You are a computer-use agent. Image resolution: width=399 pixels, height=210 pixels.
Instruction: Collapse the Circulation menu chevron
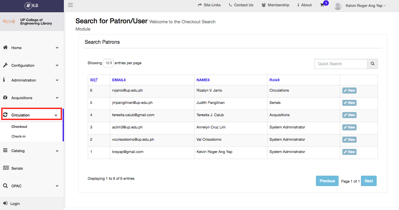pos(56,115)
